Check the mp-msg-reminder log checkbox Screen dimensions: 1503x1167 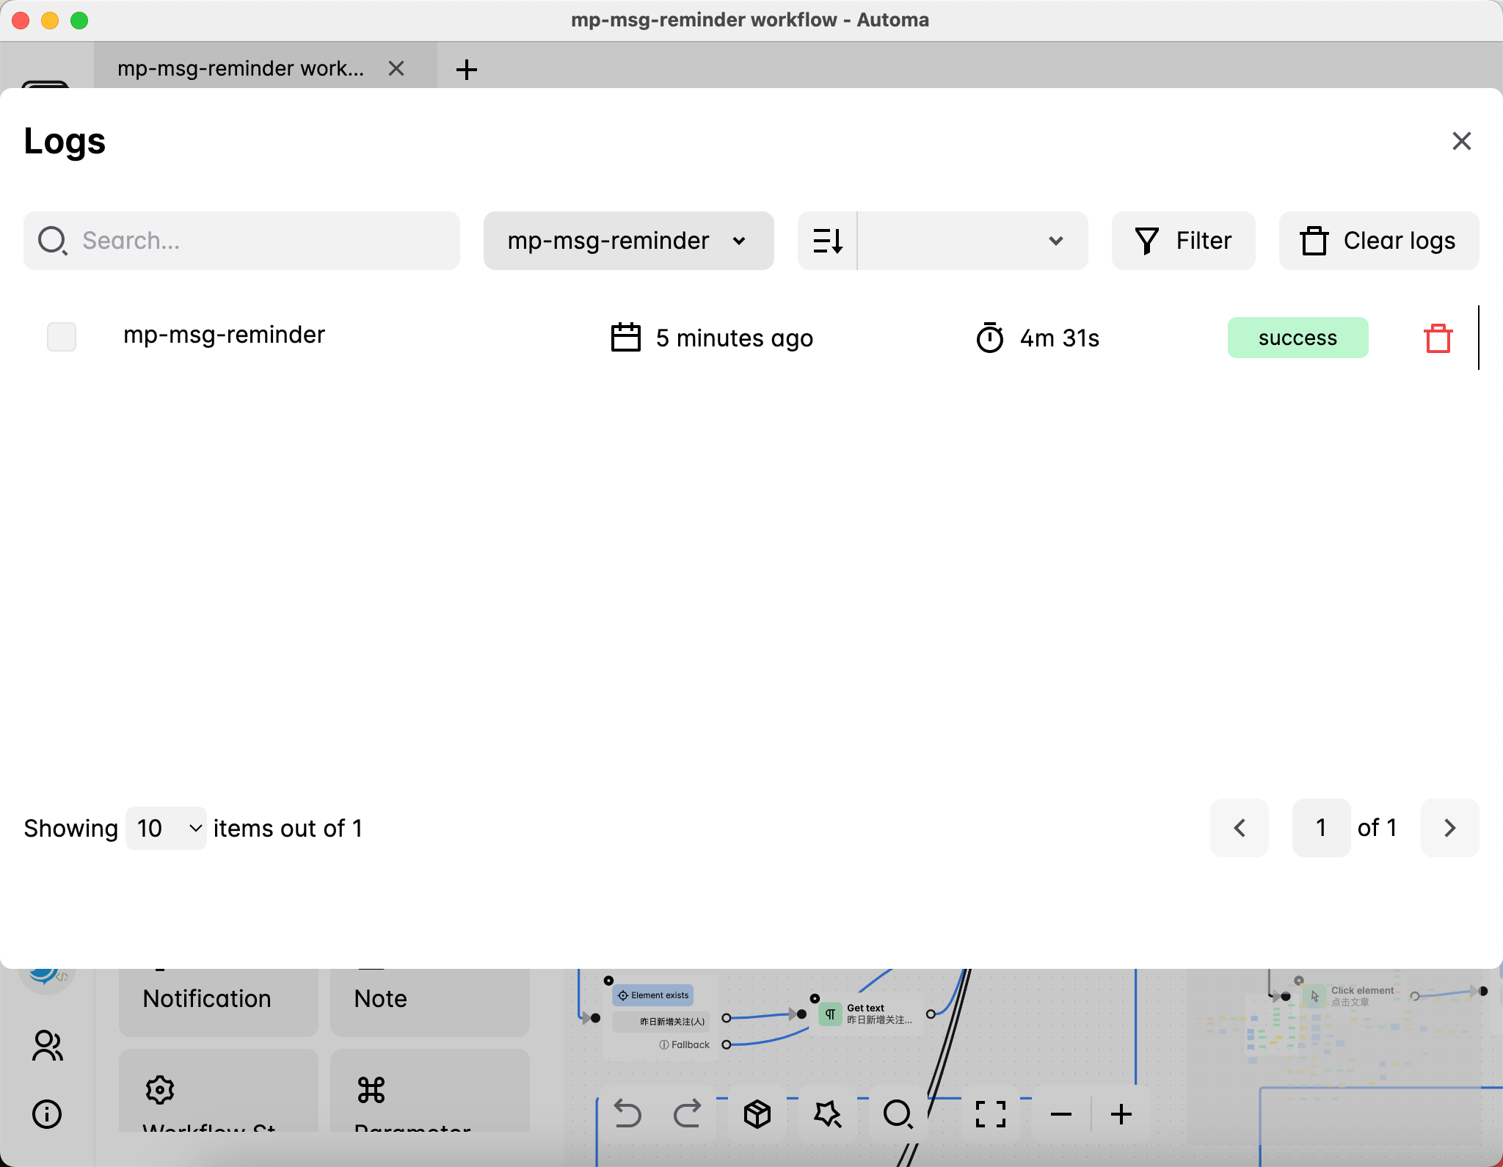pyautogui.click(x=62, y=337)
